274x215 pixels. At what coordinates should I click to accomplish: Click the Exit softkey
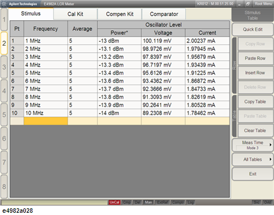253,174
